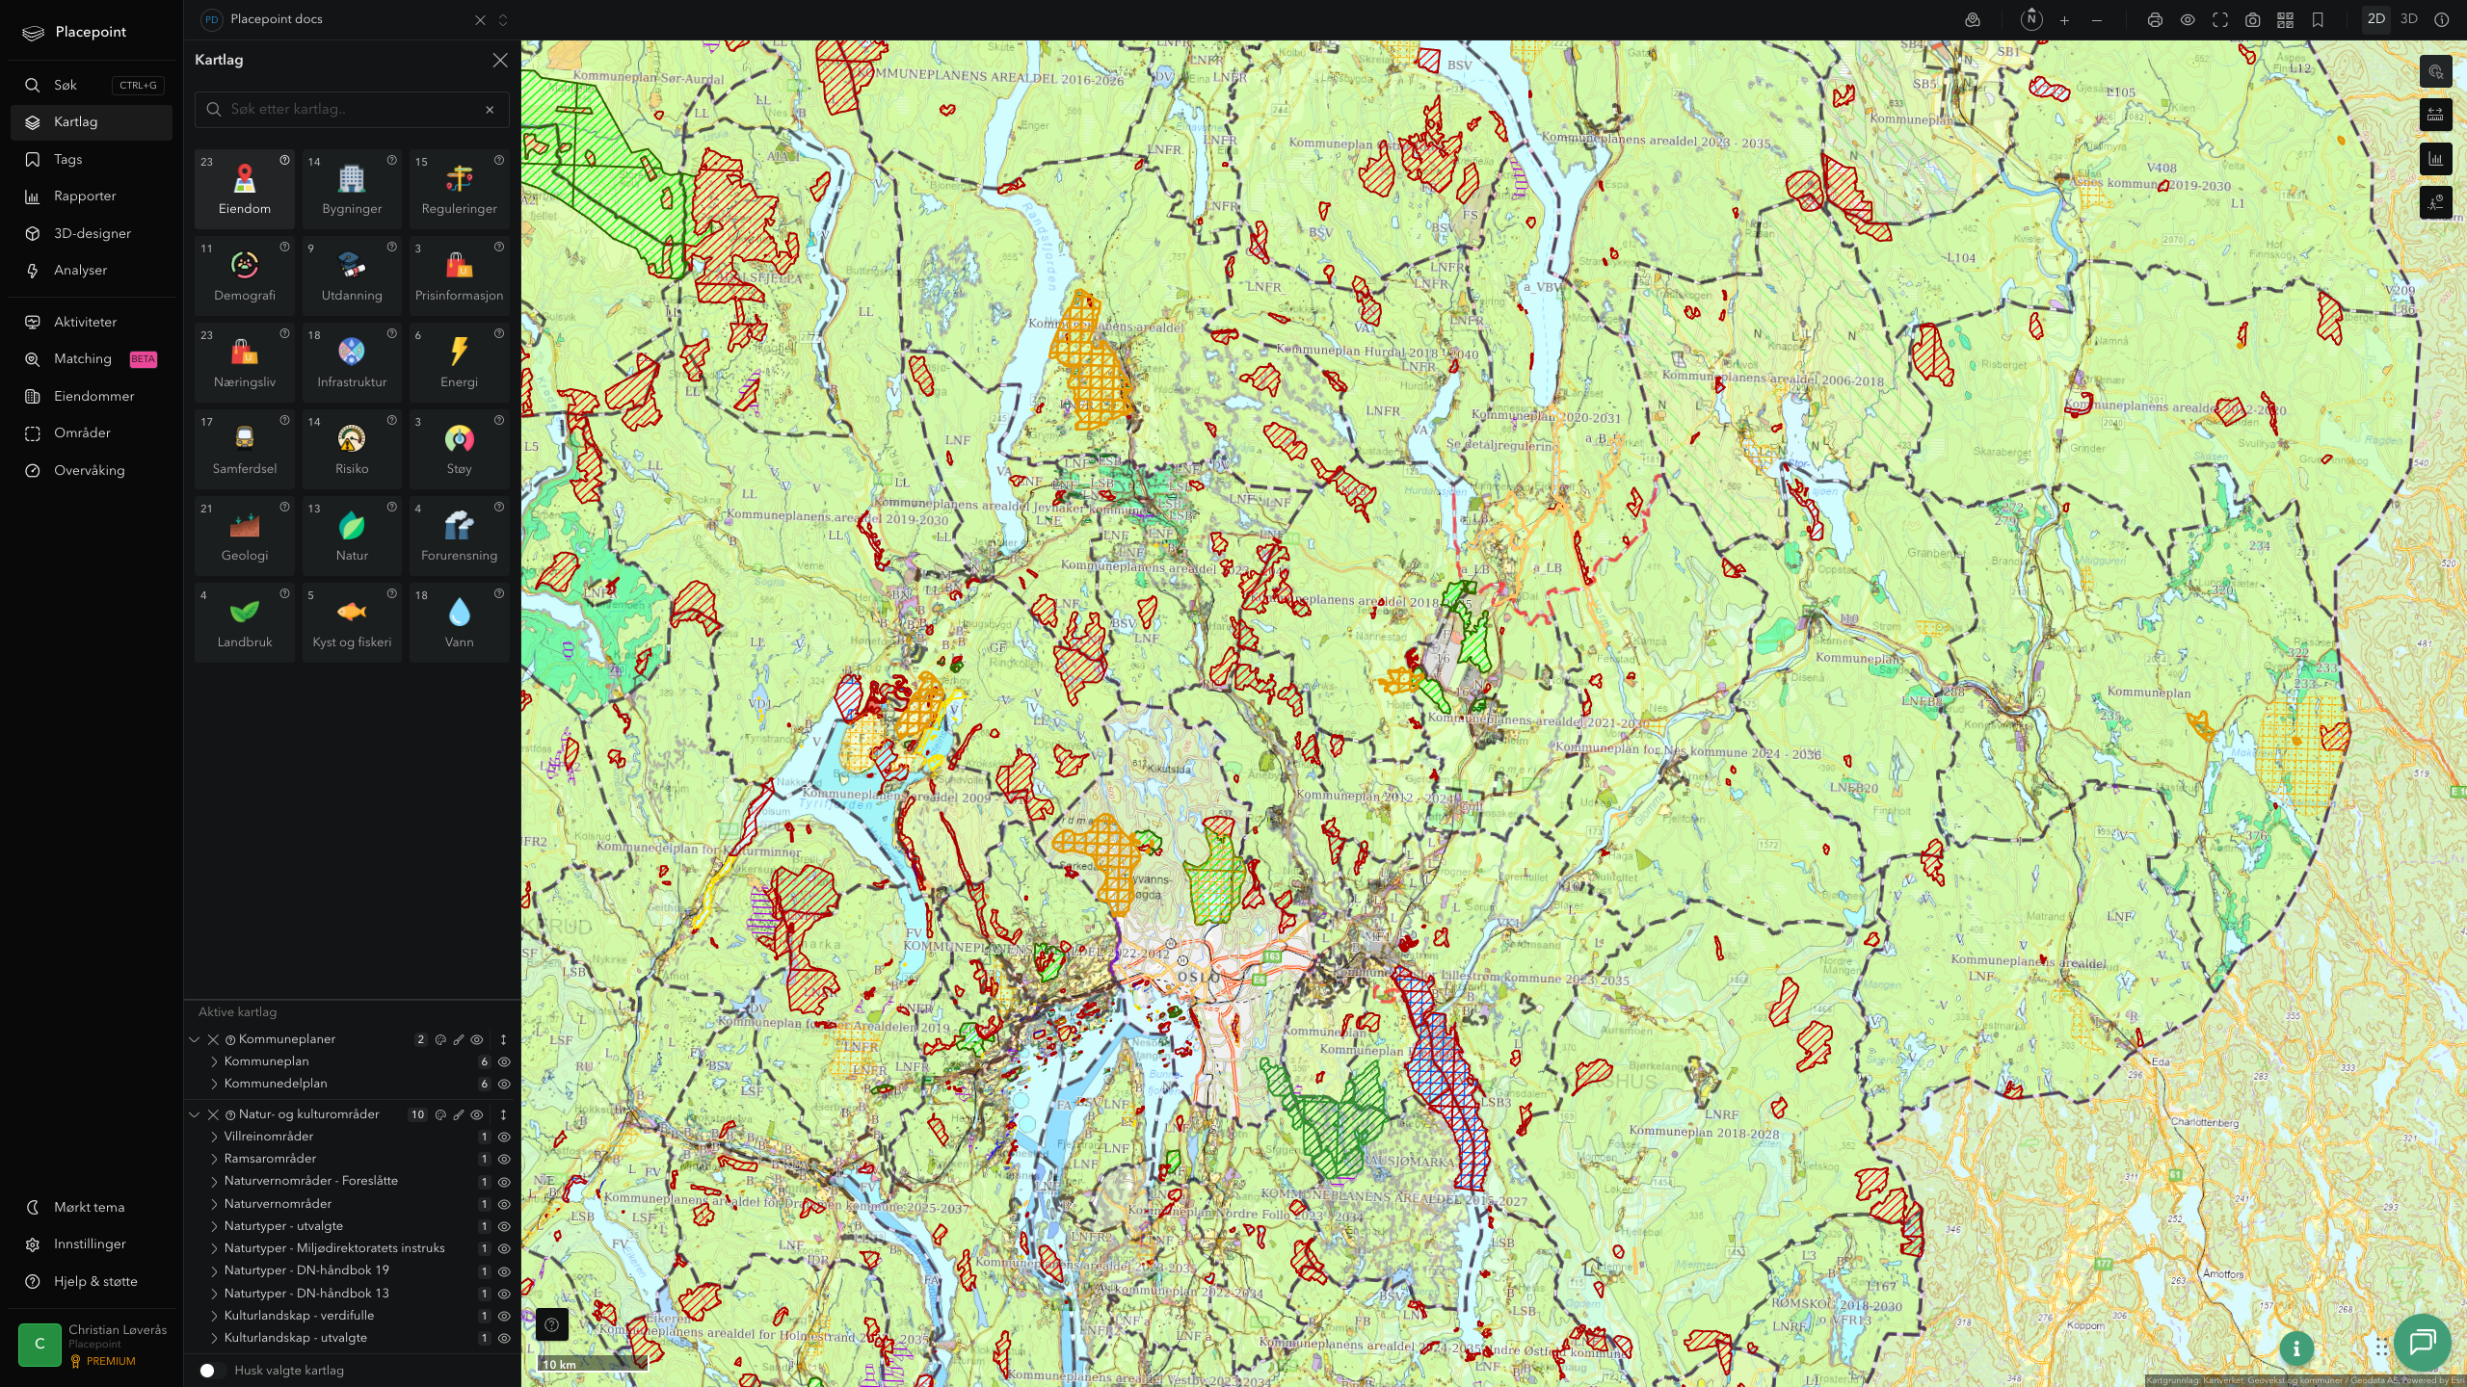Image resolution: width=2467 pixels, height=1387 pixels.
Task: Open the Kyst og fiskeri category
Action: [x=352, y=621]
